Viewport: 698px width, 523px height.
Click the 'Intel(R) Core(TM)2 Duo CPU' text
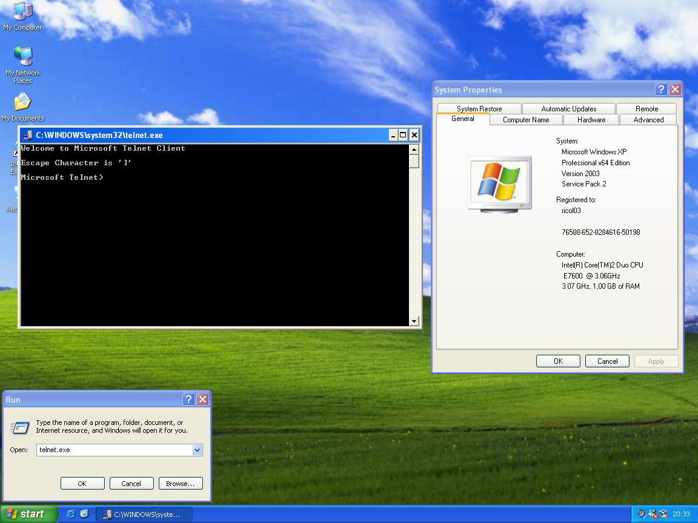click(x=602, y=265)
